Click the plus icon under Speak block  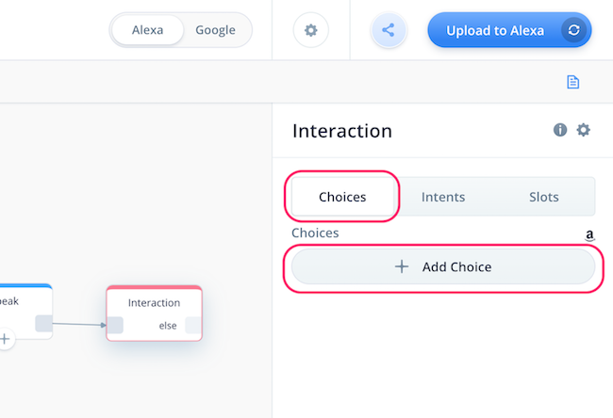[x=5, y=339]
